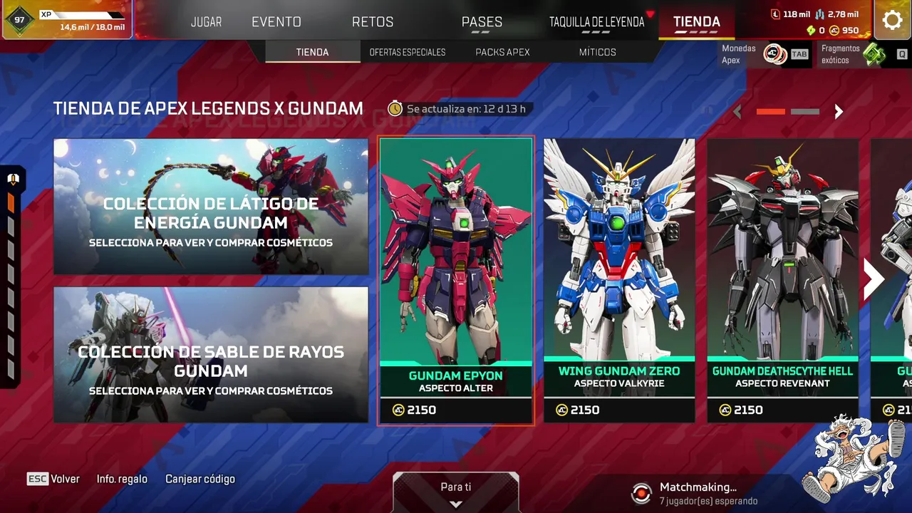This screenshot has height=513, width=912.
Task: Click the coin icon on Gundam Deathscythe Hell price
Action: tap(725, 410)
